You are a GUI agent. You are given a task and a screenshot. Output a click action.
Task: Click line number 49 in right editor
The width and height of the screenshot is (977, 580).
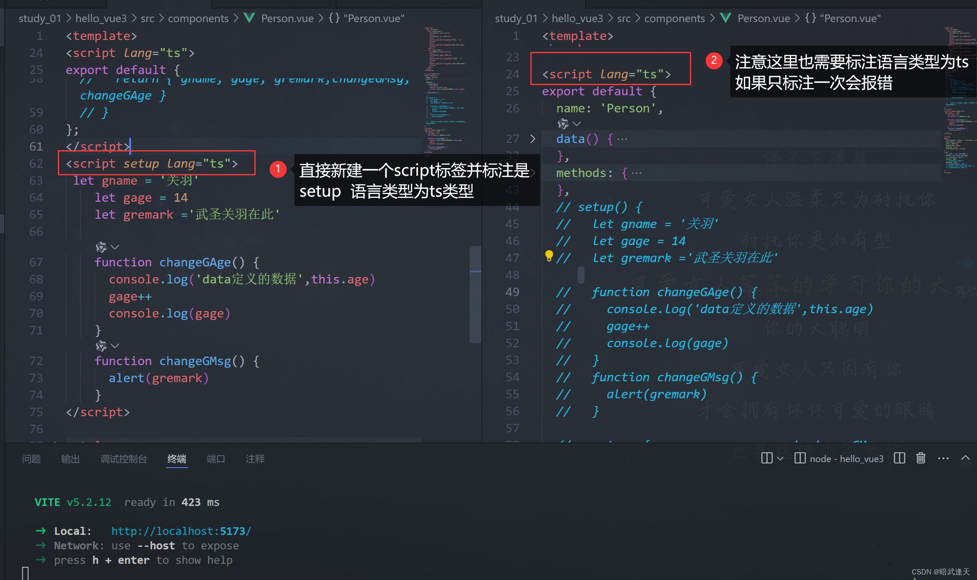513,292
